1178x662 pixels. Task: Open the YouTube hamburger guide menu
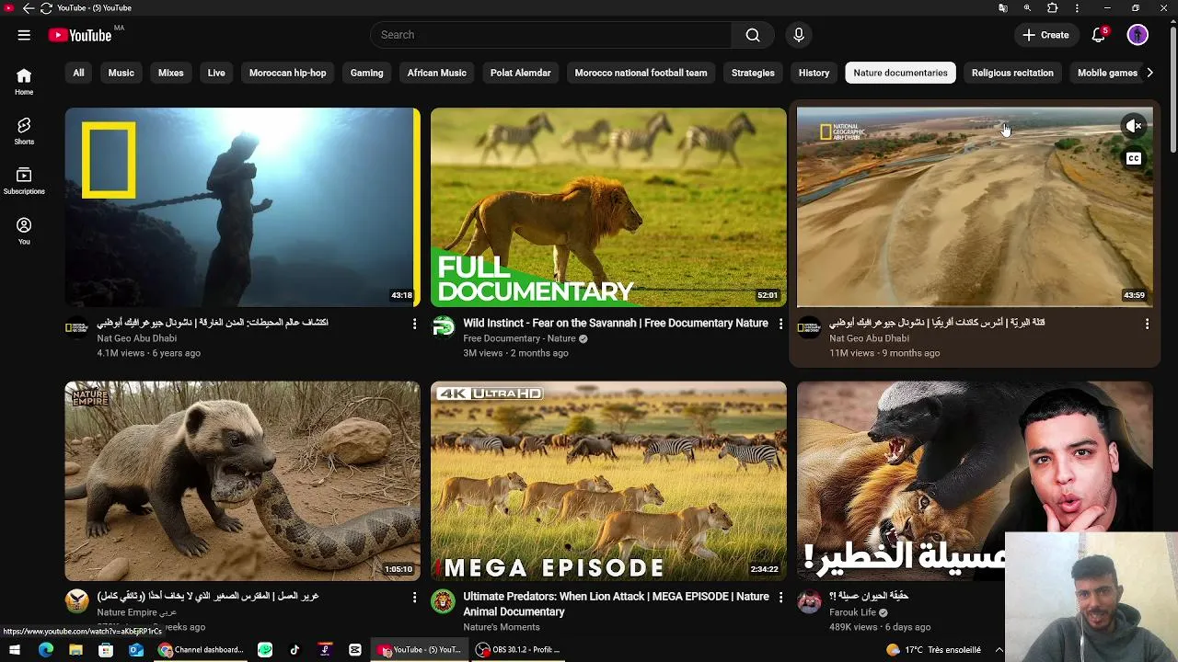click(x=24, y=35)
